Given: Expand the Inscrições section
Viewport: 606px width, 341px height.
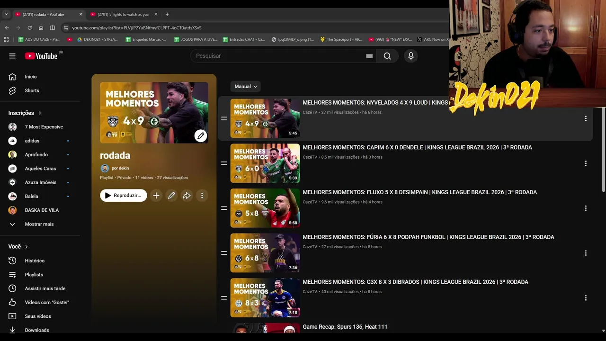Looking at the screenshot, I should click(25, 113).
